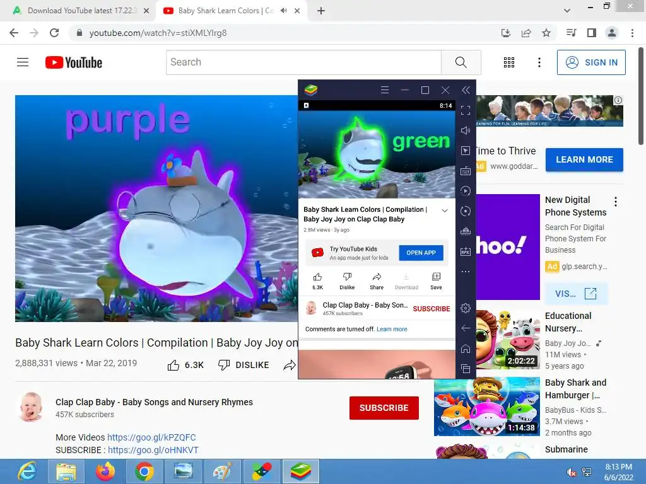646x484 pixels.
Task: Open BlueStacks recent apps icon
Action: point(466,368)
